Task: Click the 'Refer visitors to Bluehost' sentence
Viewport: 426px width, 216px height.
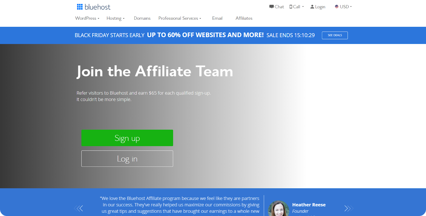Action: coord(144,93)
